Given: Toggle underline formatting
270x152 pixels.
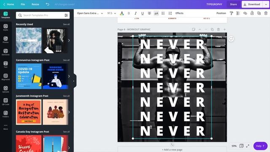Looking at the screenshot, I should pos(143,13).
